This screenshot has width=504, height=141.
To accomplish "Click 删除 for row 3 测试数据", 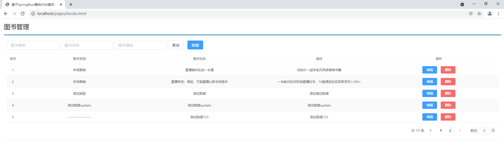I will pos(448,93).
